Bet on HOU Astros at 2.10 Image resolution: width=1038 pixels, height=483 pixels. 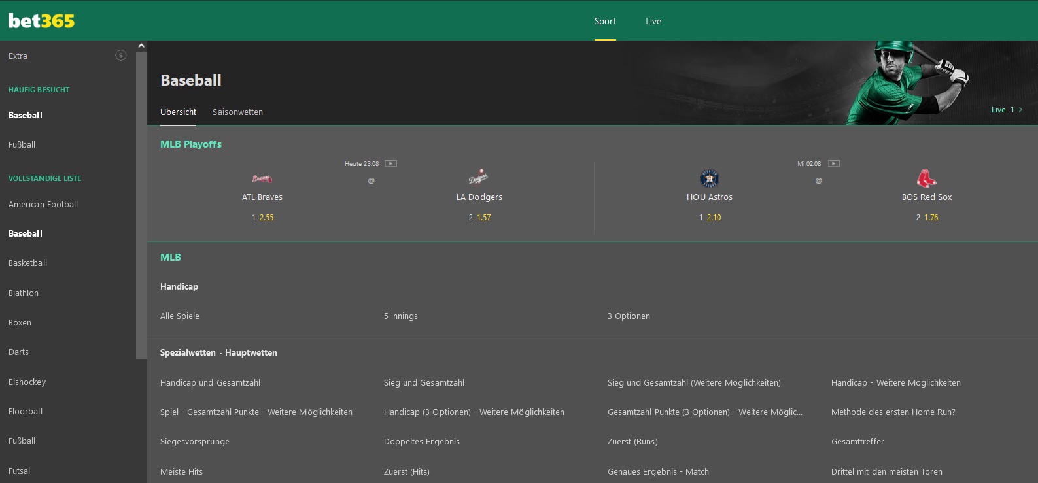click(710, 218)
